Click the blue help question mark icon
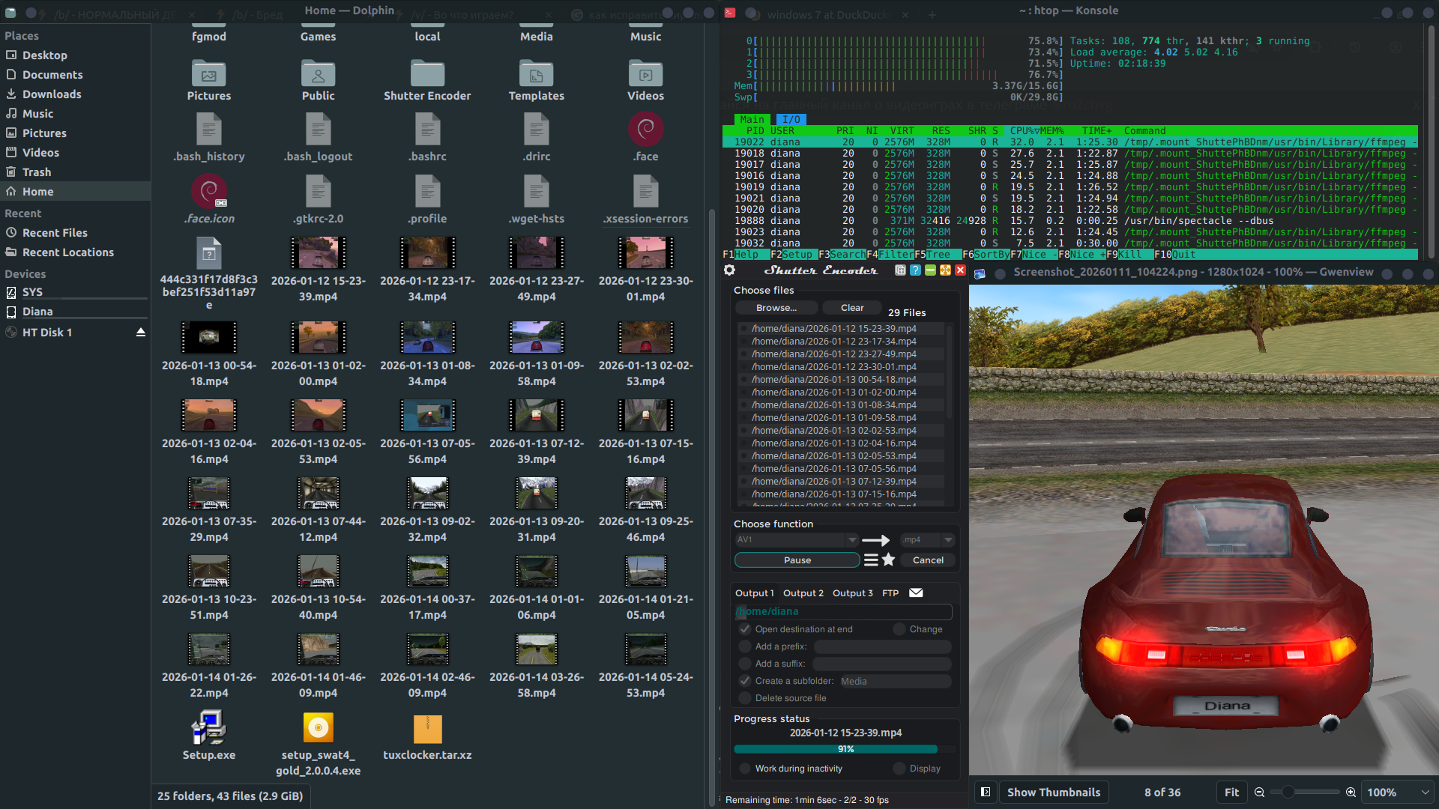 point(915,270)
